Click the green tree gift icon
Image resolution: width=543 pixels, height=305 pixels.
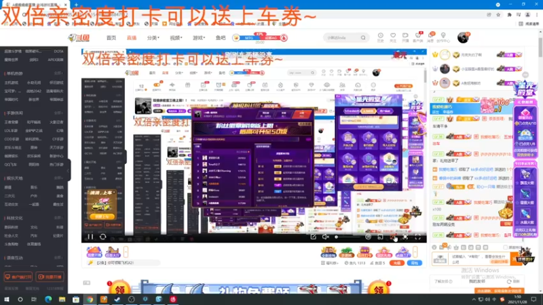(346, 252)
